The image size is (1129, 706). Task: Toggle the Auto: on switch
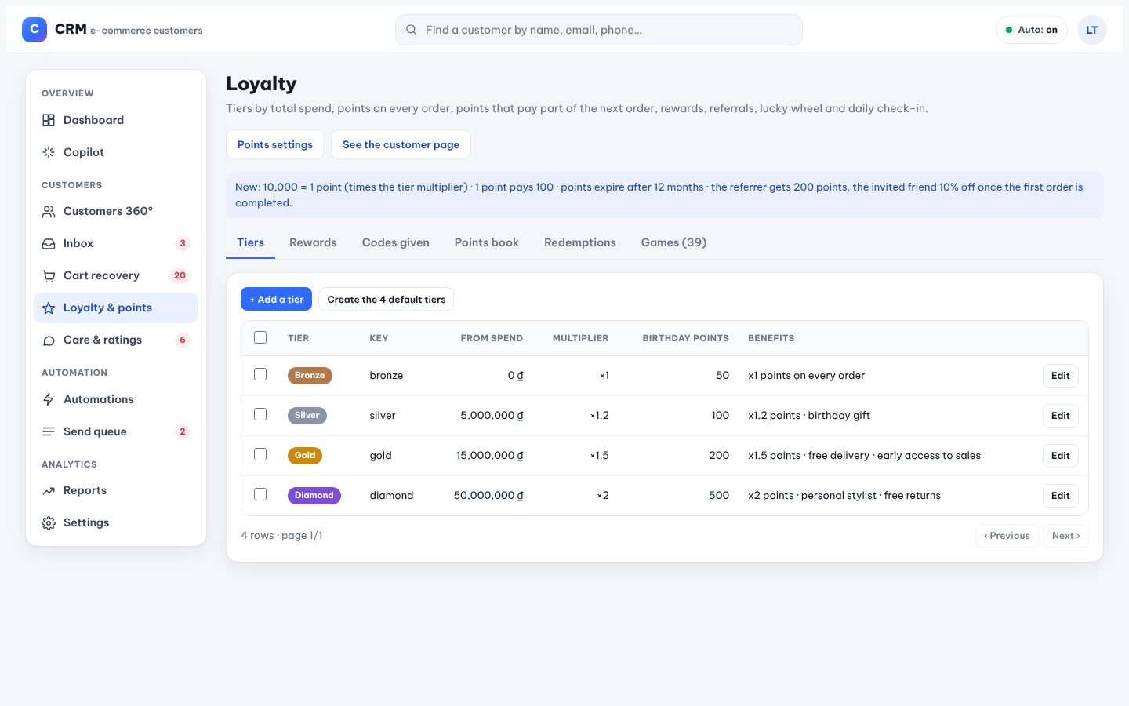pyautogui.click(x=1032, y=30)
